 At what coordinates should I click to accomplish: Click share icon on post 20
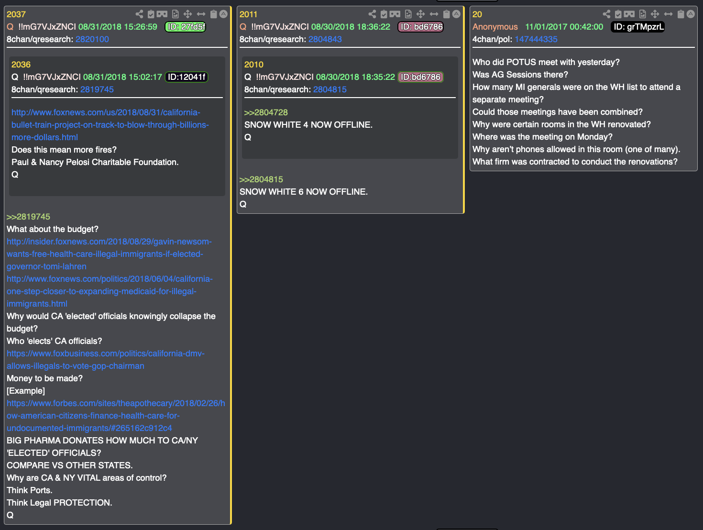tap(606, 14)
